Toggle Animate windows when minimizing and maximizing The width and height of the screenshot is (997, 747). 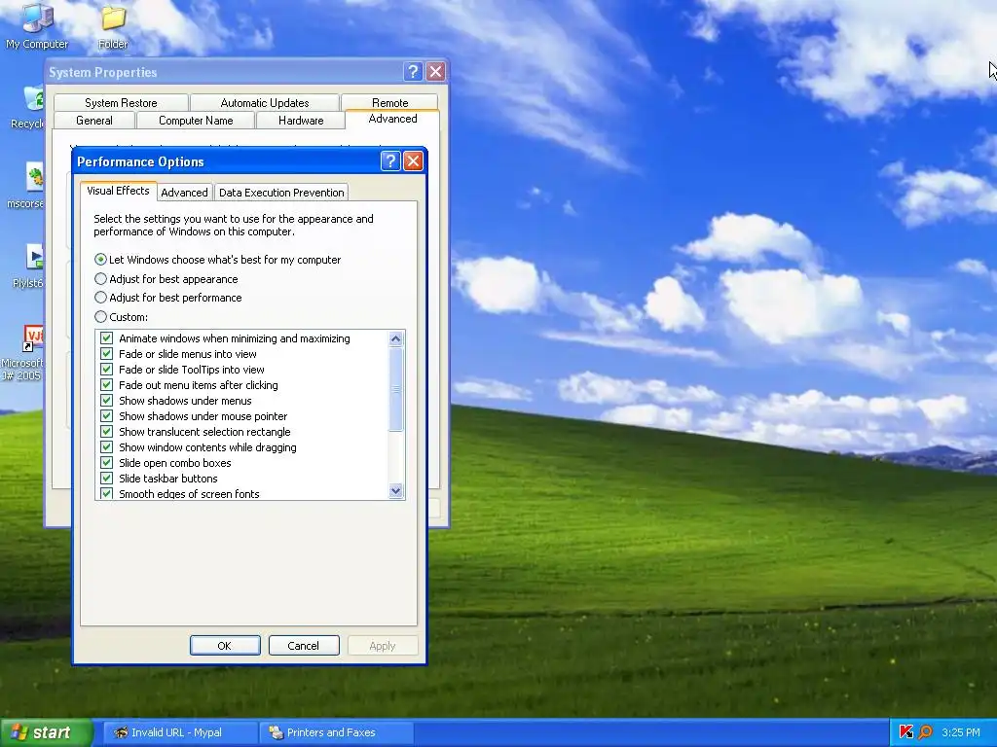[x=106, y=338]
